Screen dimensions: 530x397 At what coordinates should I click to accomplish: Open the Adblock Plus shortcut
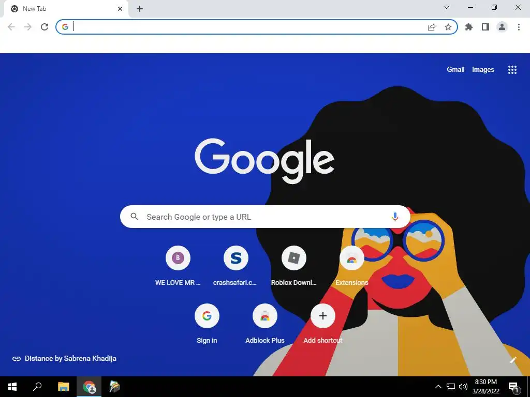265,324
